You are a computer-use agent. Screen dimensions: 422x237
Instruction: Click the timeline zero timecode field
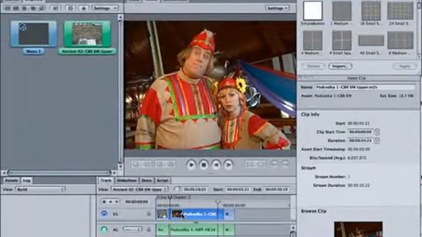[x=136, y=201]
